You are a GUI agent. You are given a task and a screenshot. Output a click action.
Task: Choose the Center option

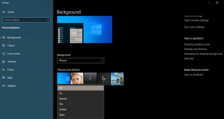click(81, 109)
